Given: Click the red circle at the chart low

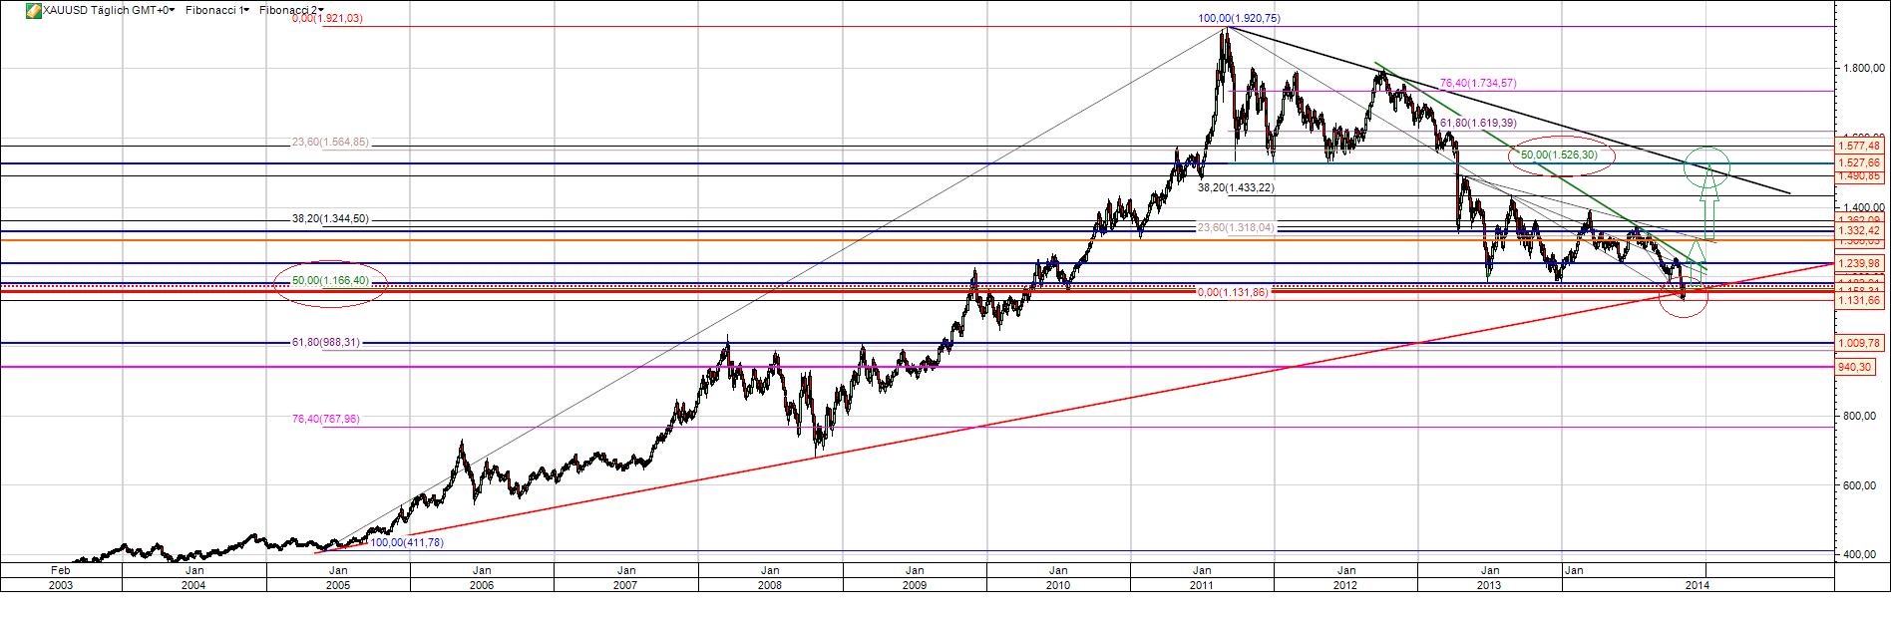Looking at the screenshot, I should click(1684, 299).
